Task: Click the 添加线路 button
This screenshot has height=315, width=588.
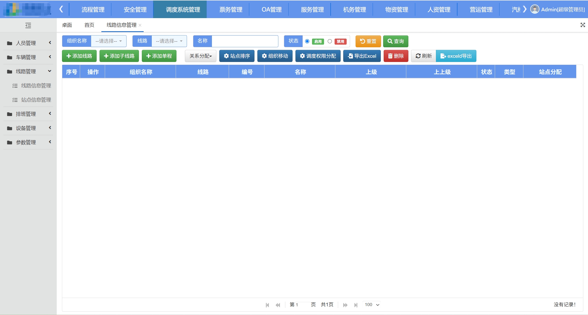Action: (x=79, y=56)
